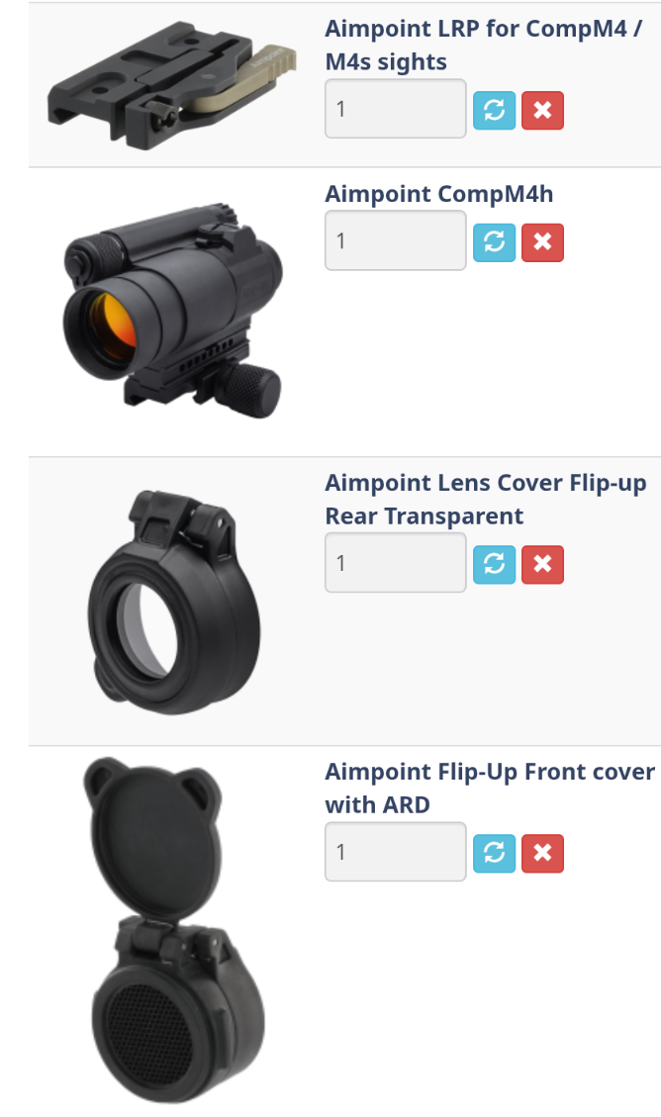This screenshot has height=1117, width=661.
Task: Remove Flip-Up Front cover with ARD
Action: click(542, 854)
